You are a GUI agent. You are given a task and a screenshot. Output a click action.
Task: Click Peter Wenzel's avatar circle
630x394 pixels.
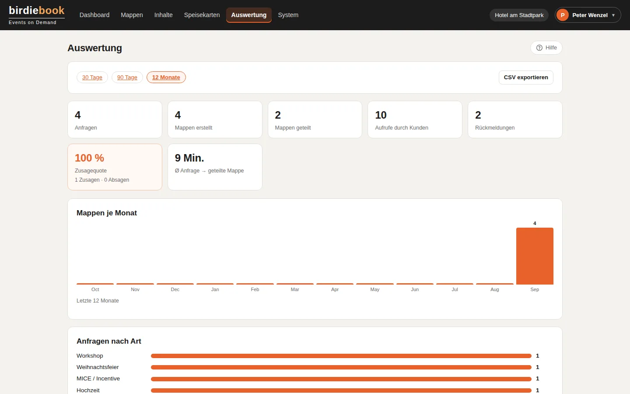(x=563, y=15)
